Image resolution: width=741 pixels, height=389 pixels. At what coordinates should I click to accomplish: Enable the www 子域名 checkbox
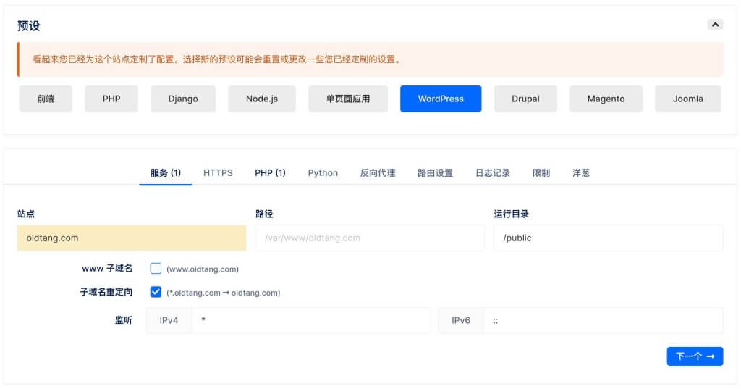[156, 269]
